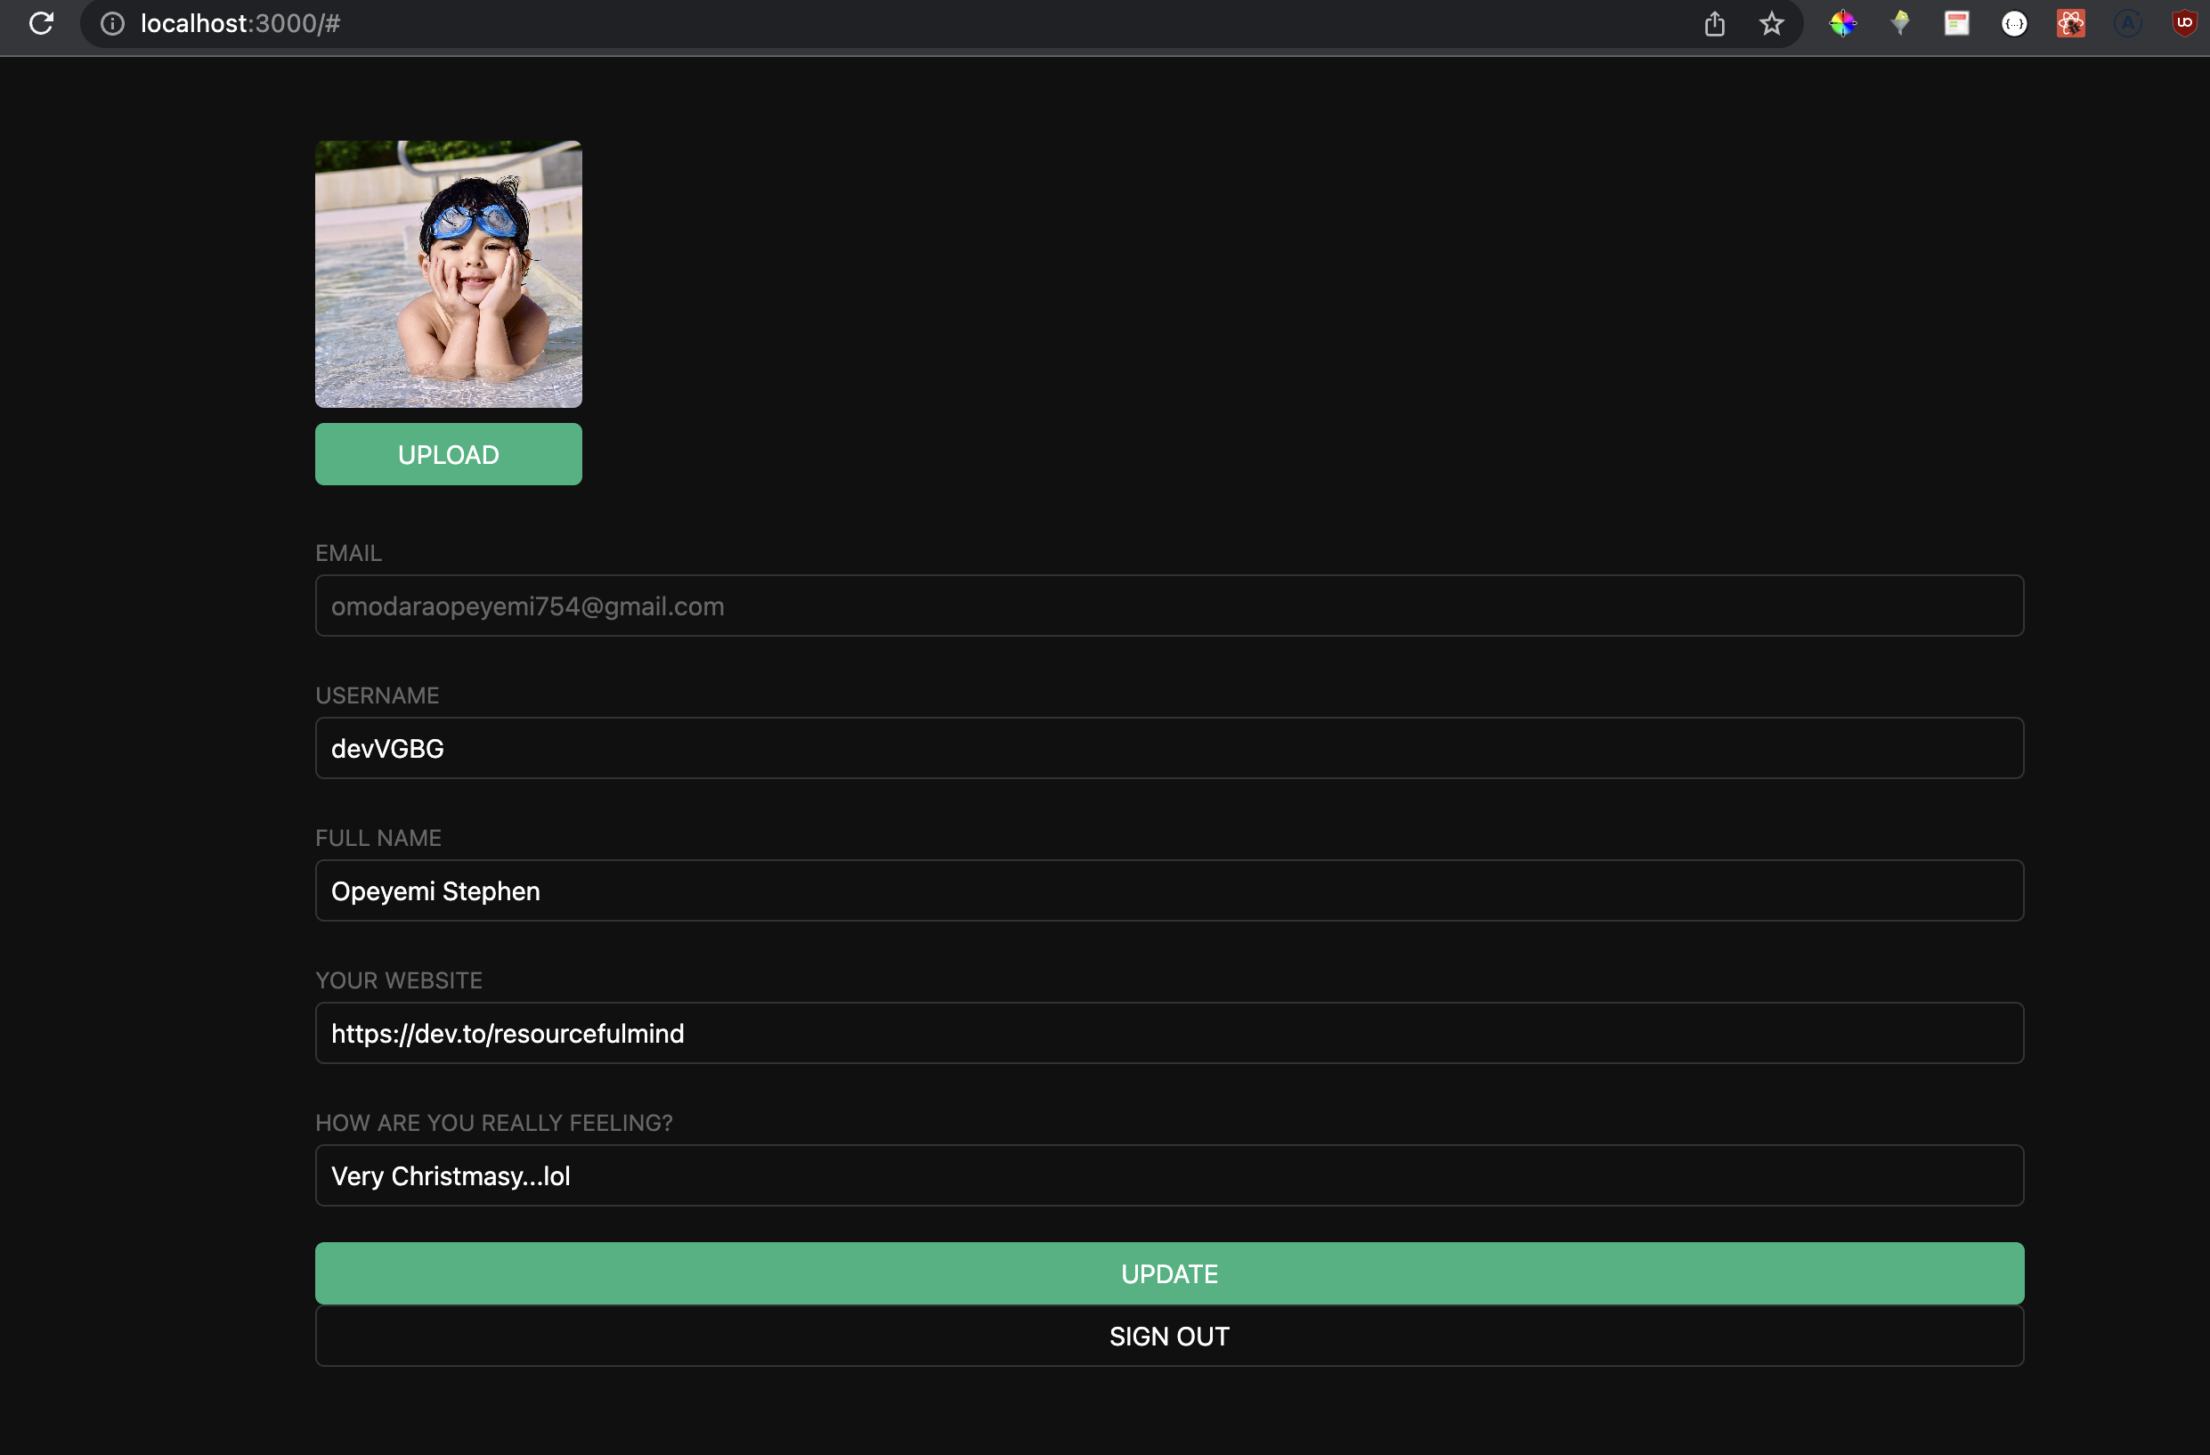
Task: Open the funnel-shaped filter extension
Action: click(x=1900, y=23)
